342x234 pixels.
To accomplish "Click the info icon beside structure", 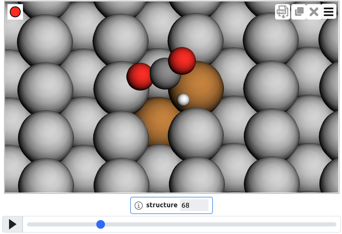I will tap(138, 205).
